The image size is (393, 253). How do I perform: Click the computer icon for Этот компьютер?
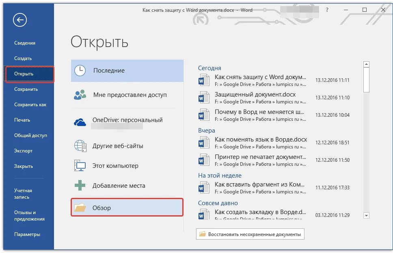(x=80, y=166)
